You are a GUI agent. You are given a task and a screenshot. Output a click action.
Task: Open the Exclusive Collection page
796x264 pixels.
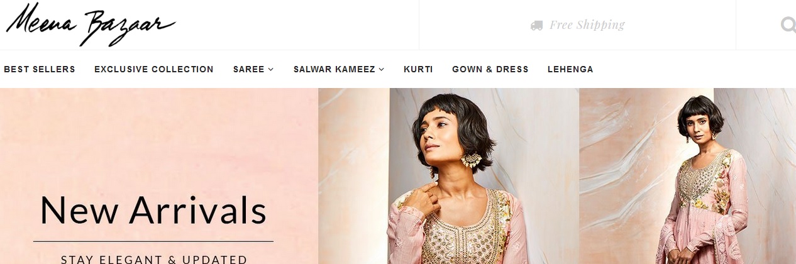click(154, 69)
